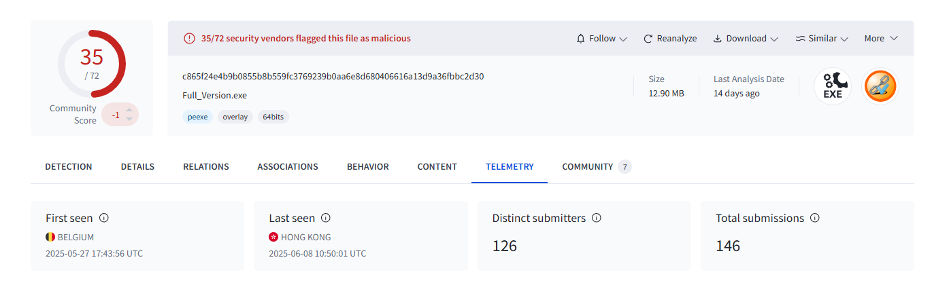949x281 pixels.
Task: Click the EXE file type icon
Action: tap(833, 87)
